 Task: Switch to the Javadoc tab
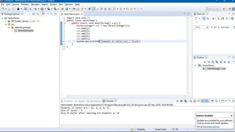pos(80,101)
